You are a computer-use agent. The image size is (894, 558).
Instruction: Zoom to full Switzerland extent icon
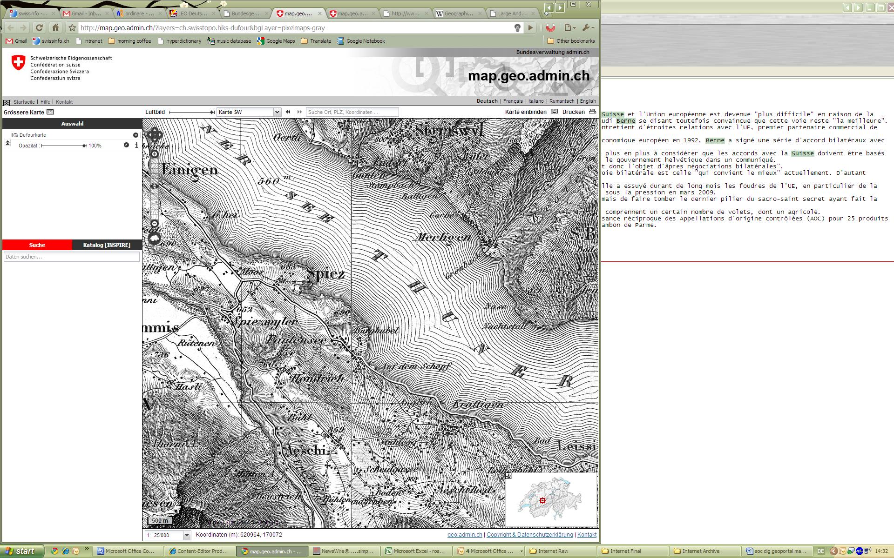pyautogui.click(x=154, y=239)
